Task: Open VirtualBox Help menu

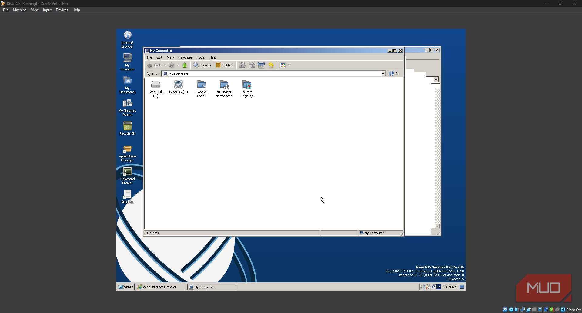Action: pyautogui.click(x=76, y=10)
